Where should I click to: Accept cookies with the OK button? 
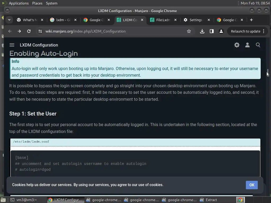(x=252, y=185)
